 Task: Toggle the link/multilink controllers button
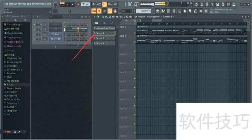tap(110, 11)
